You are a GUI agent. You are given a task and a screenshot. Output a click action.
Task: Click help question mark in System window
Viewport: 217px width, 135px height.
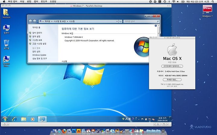(x=156, y=25)
